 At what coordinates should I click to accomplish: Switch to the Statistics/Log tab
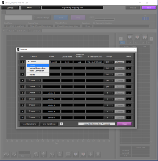(x=22, y=31)
